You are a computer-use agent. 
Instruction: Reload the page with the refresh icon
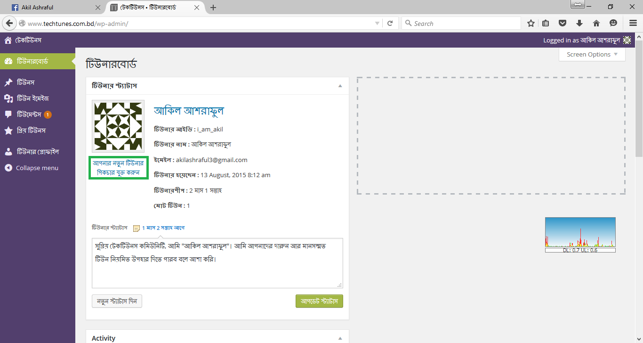(x=390, y=23)
